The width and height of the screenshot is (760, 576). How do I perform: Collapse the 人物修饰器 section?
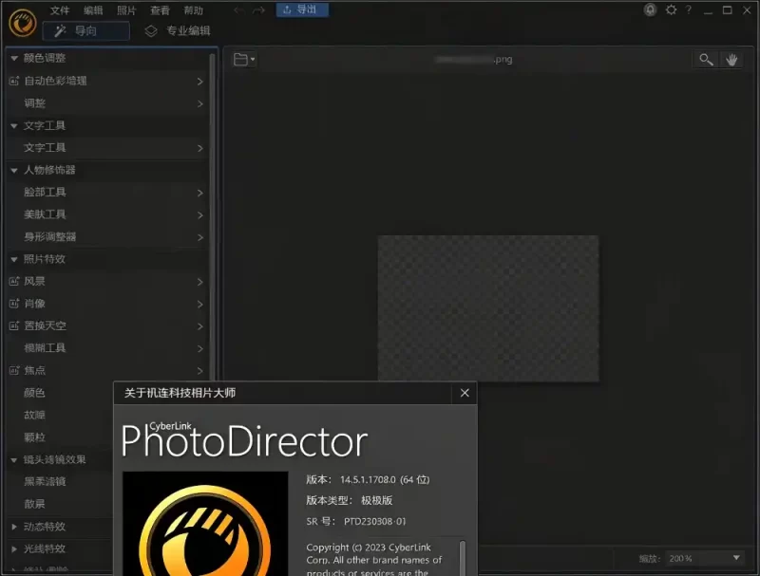[14, 171]
